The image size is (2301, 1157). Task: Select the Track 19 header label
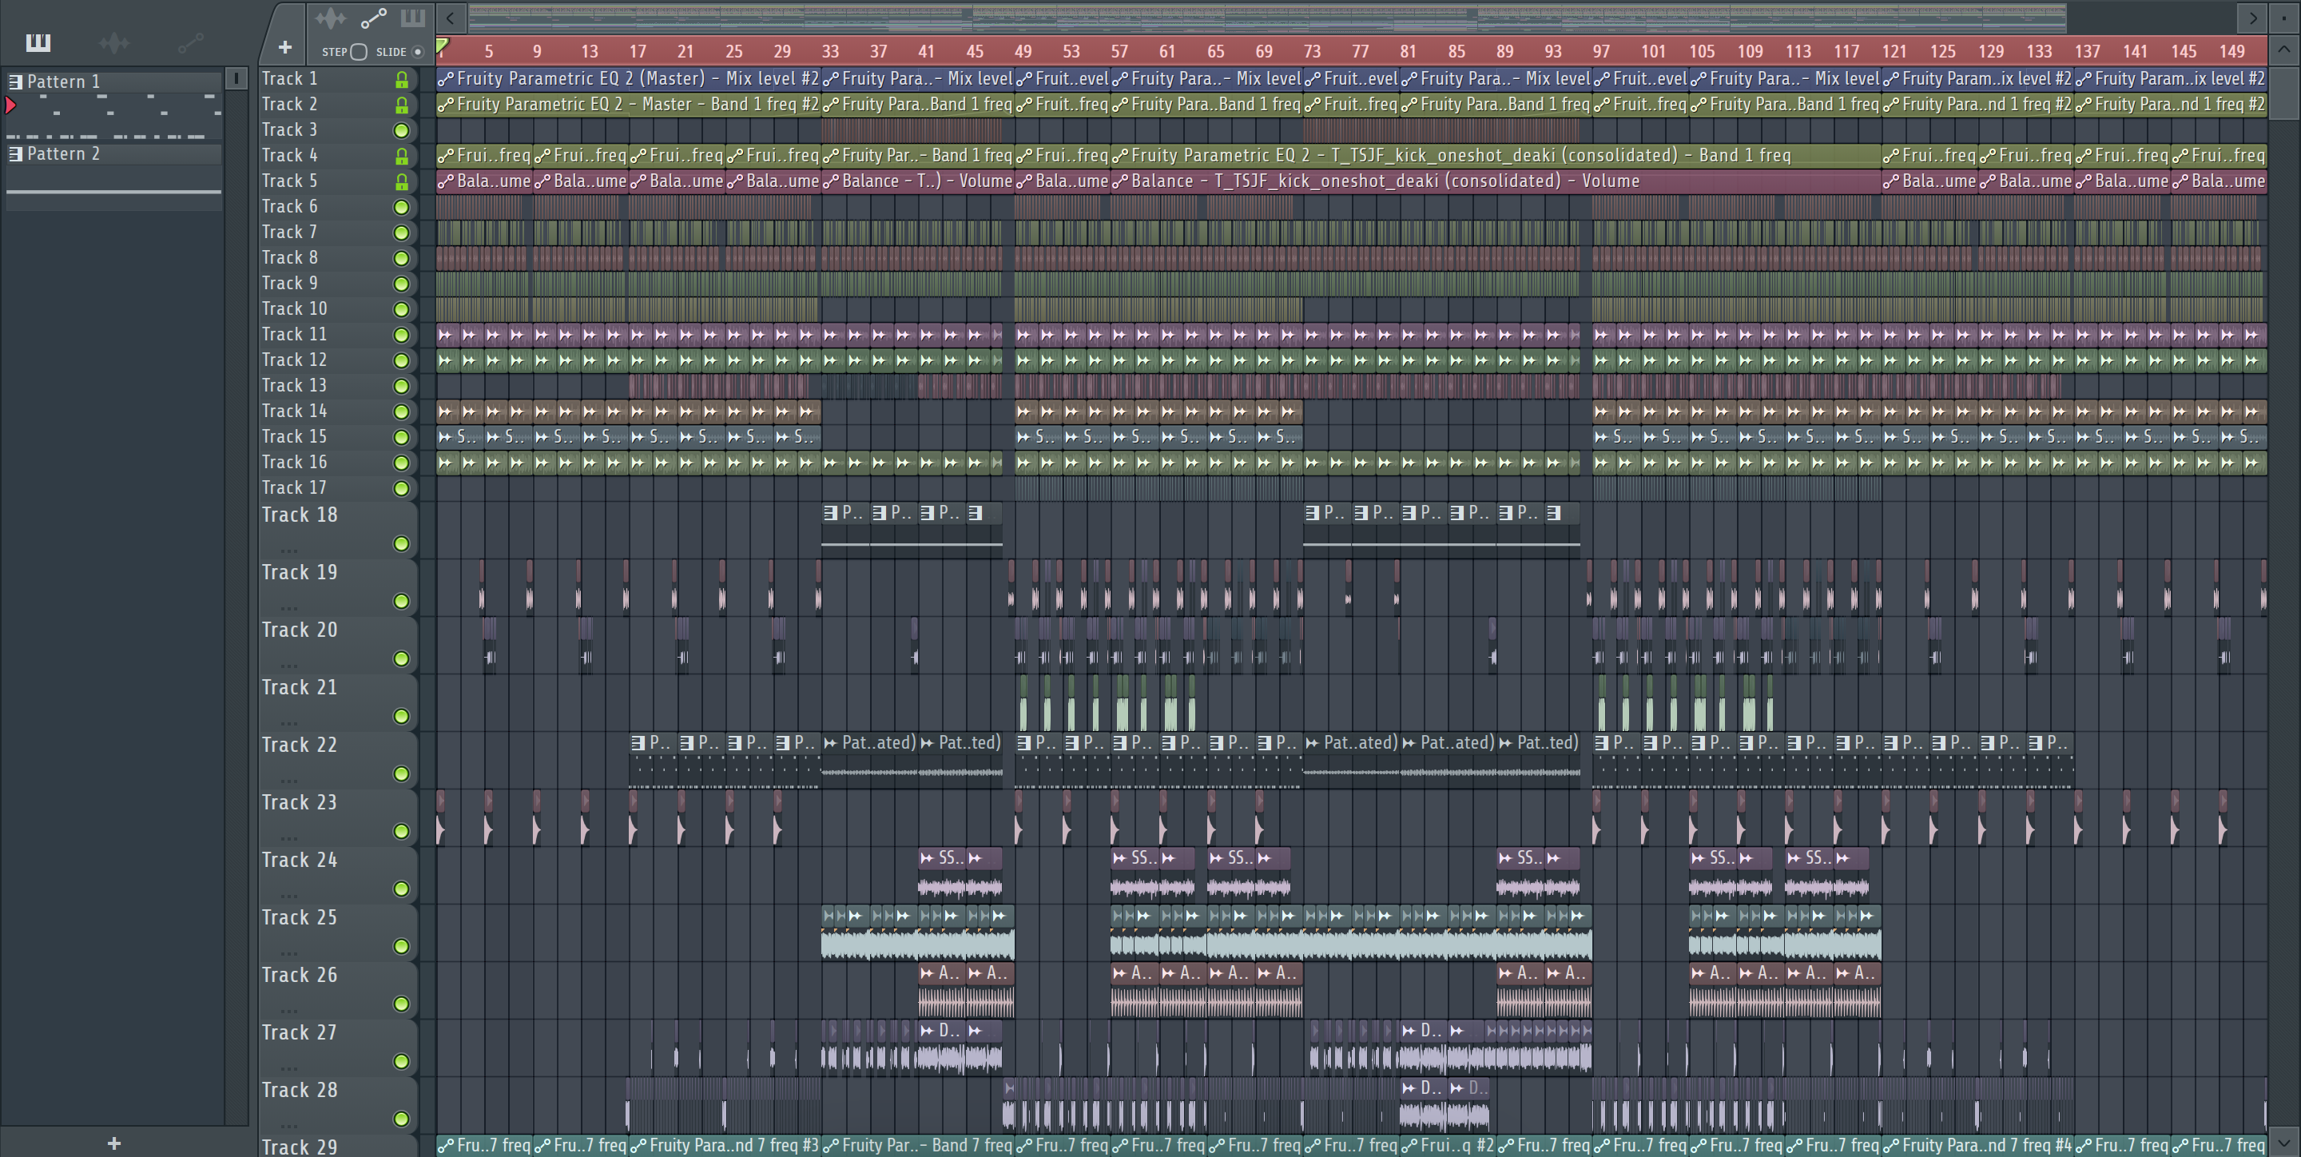point(300,572)
